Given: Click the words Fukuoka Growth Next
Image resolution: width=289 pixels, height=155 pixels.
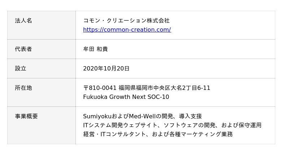Looking at the screenshot, I should pyautogui.click(x=114, y=97).
